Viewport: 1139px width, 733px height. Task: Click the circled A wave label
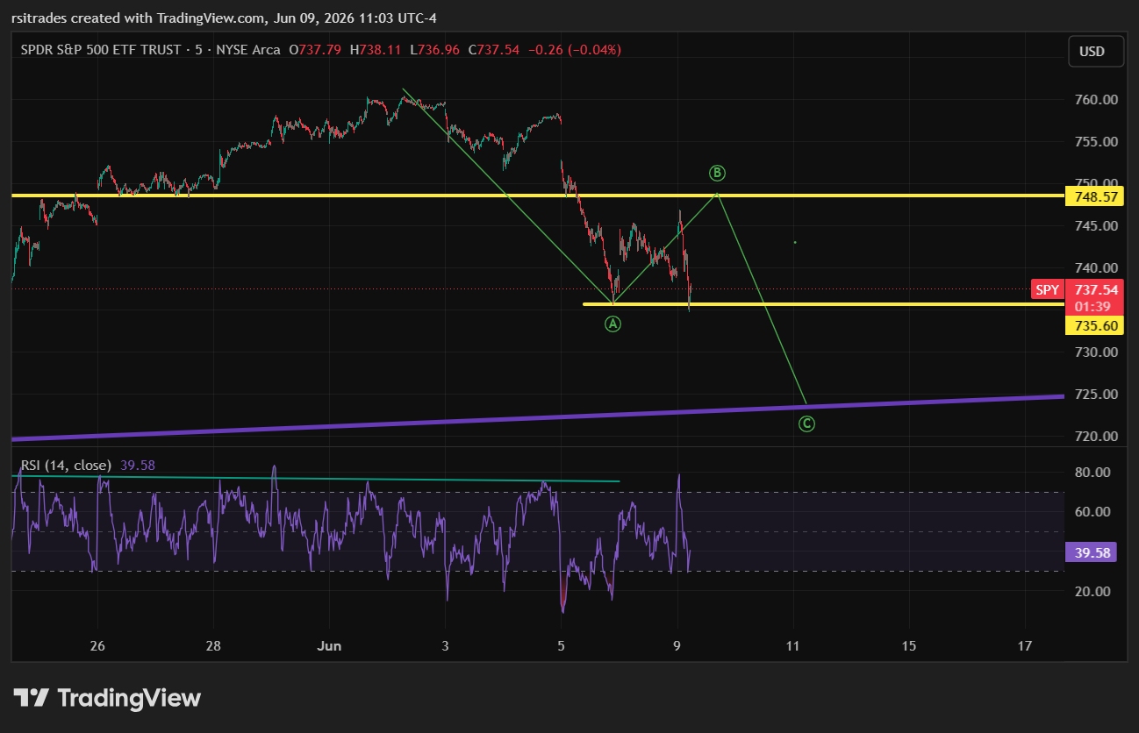pos(613,324)
